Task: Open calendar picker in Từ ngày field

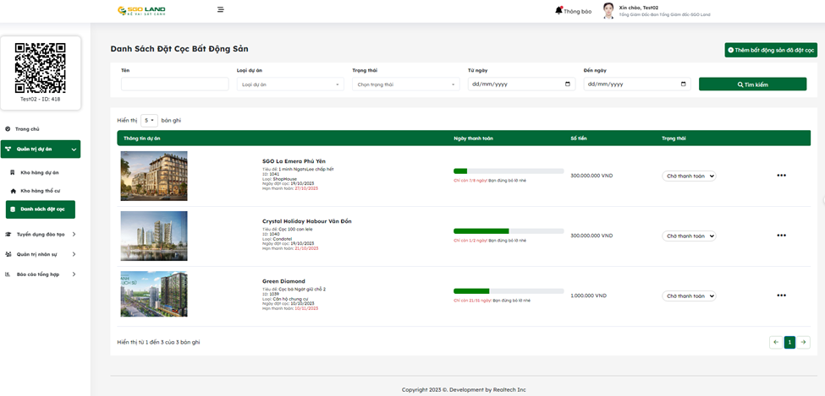Action: coord(567,84)
